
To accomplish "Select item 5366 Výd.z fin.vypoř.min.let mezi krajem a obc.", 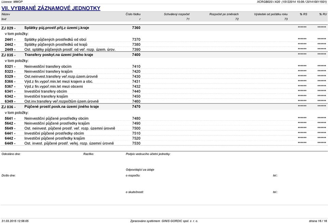I will point(164,82).
